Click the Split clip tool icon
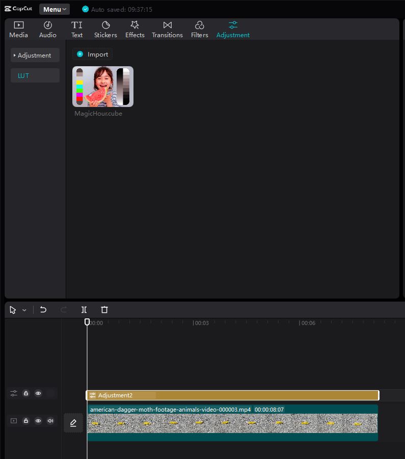This screenshot has height=459, width=405. 84,310
